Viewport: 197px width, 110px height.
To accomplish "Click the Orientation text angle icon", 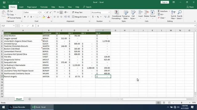I will pos(66,12).
